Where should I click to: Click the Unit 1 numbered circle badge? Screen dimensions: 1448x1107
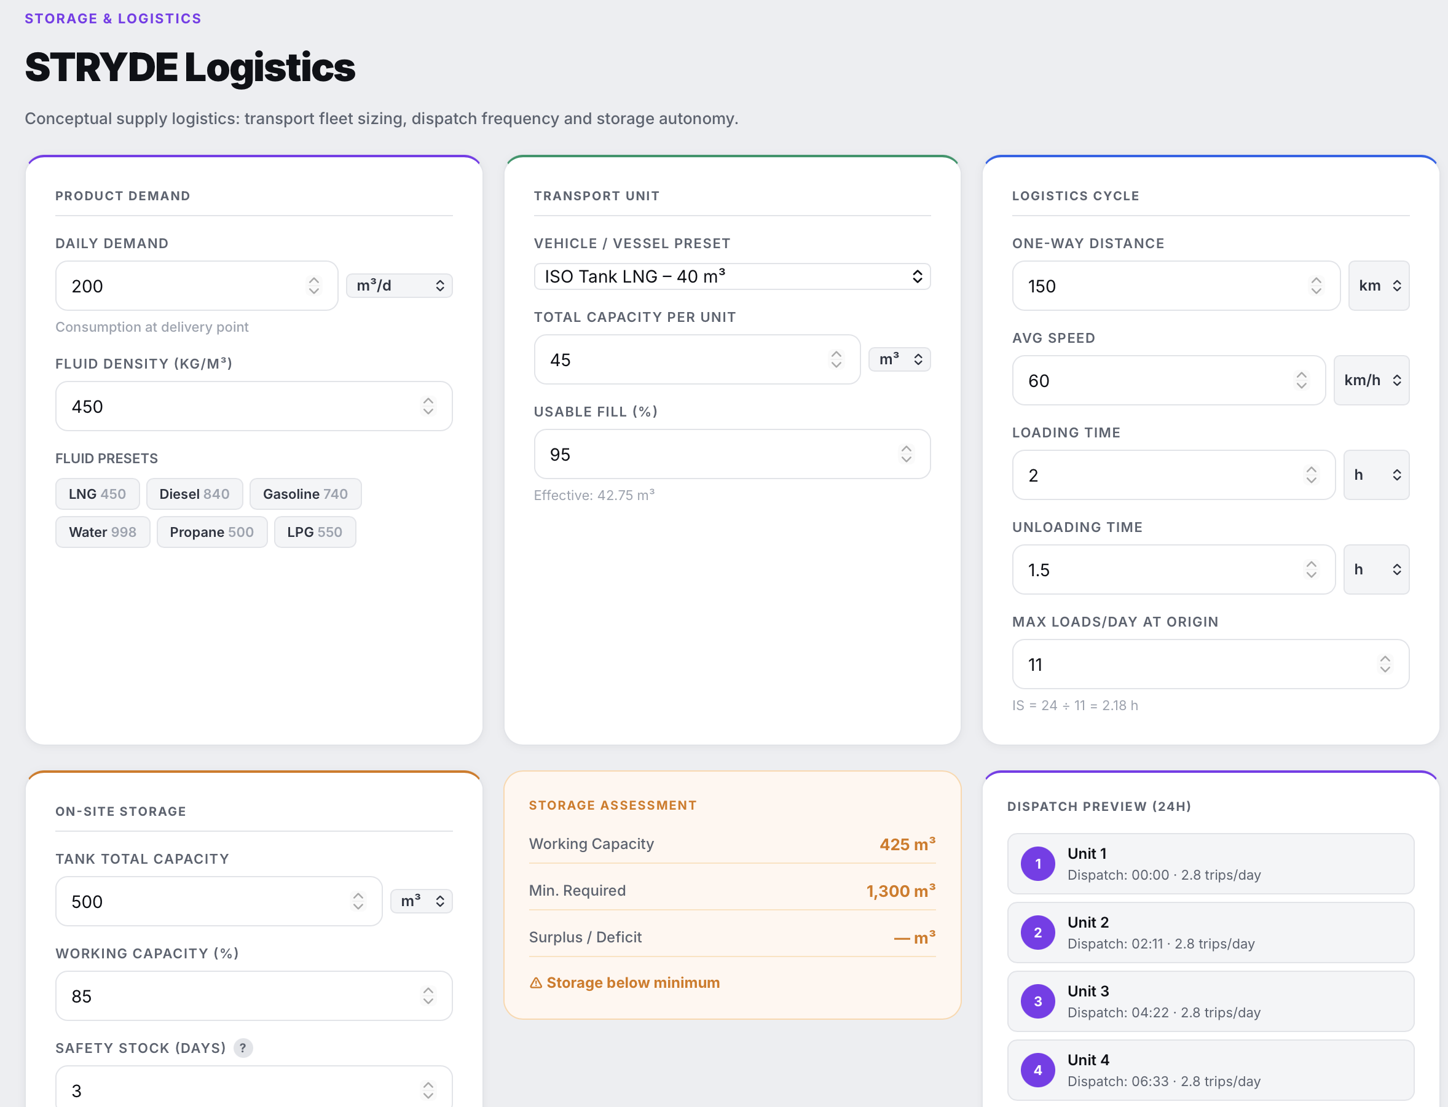(x=1037, y=863)
